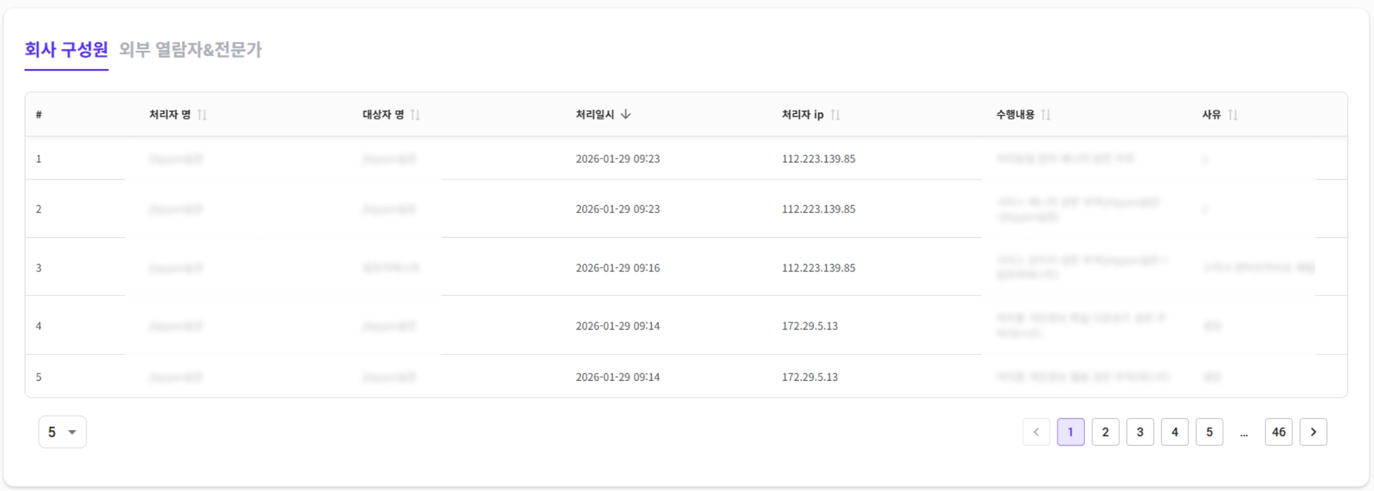Navigate to page 4
The image size is (1374, 491).
[x=1175, y=432]
